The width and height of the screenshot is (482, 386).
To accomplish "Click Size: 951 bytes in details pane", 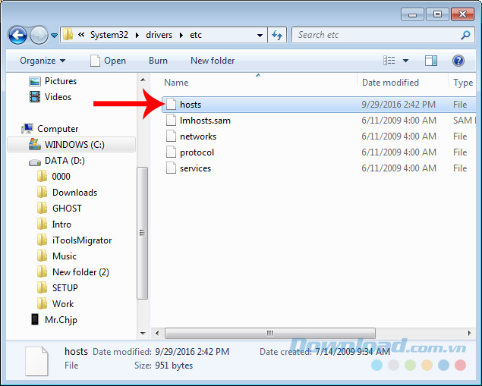I will click(x=163, y=366).
